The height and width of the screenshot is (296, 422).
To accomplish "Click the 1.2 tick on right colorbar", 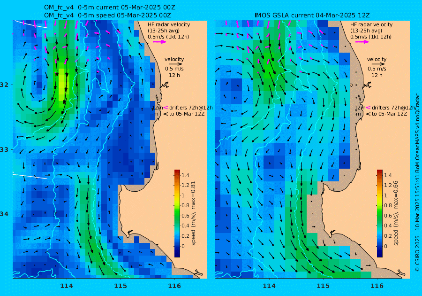I will (388, 186).
